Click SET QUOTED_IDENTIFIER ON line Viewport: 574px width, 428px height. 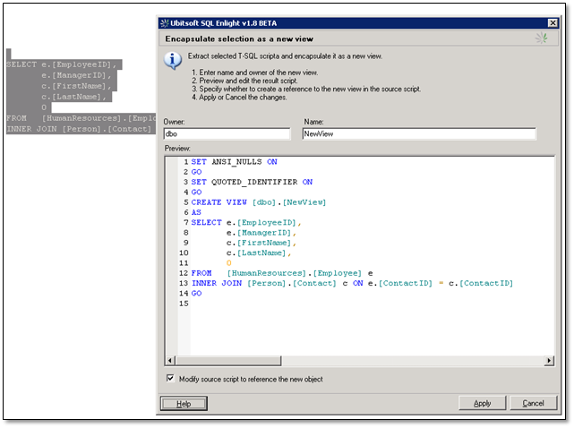click(x=252, y=182)
